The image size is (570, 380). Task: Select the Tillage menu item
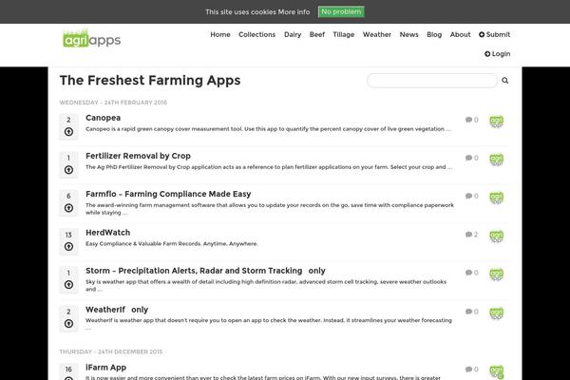[x=344, y=34]
